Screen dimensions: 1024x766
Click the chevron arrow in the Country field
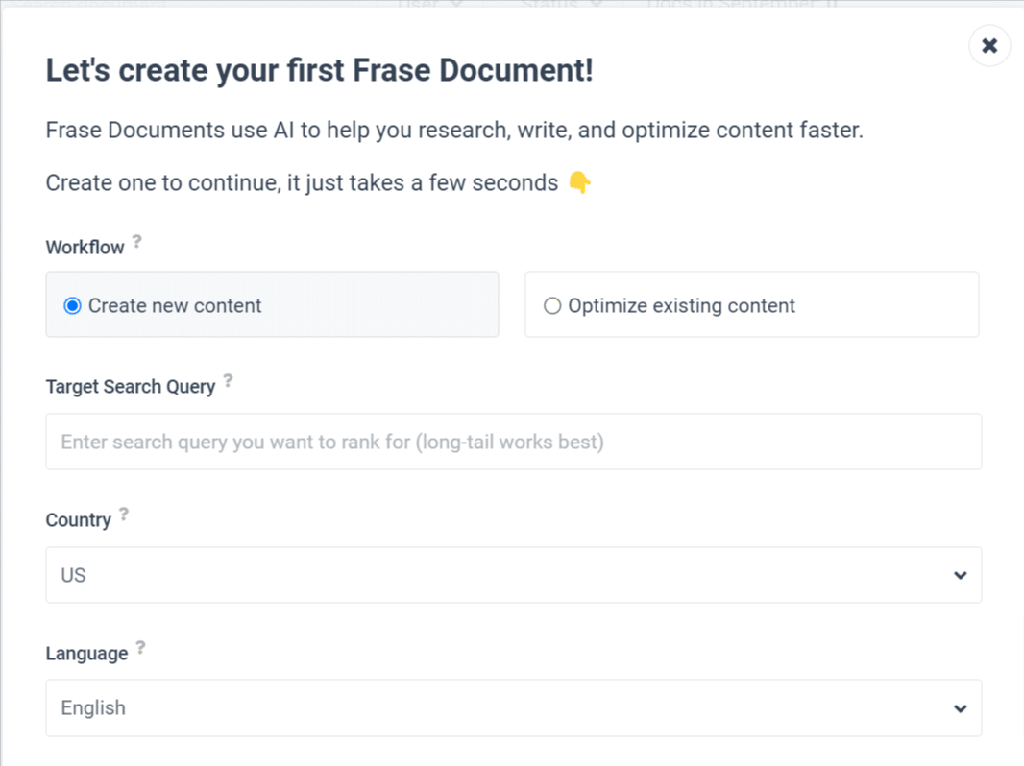(x=960, y=575)
